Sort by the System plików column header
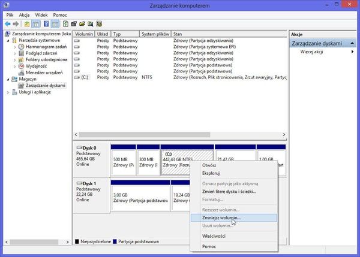Viewport: 360px width, 257px height. 155,34
